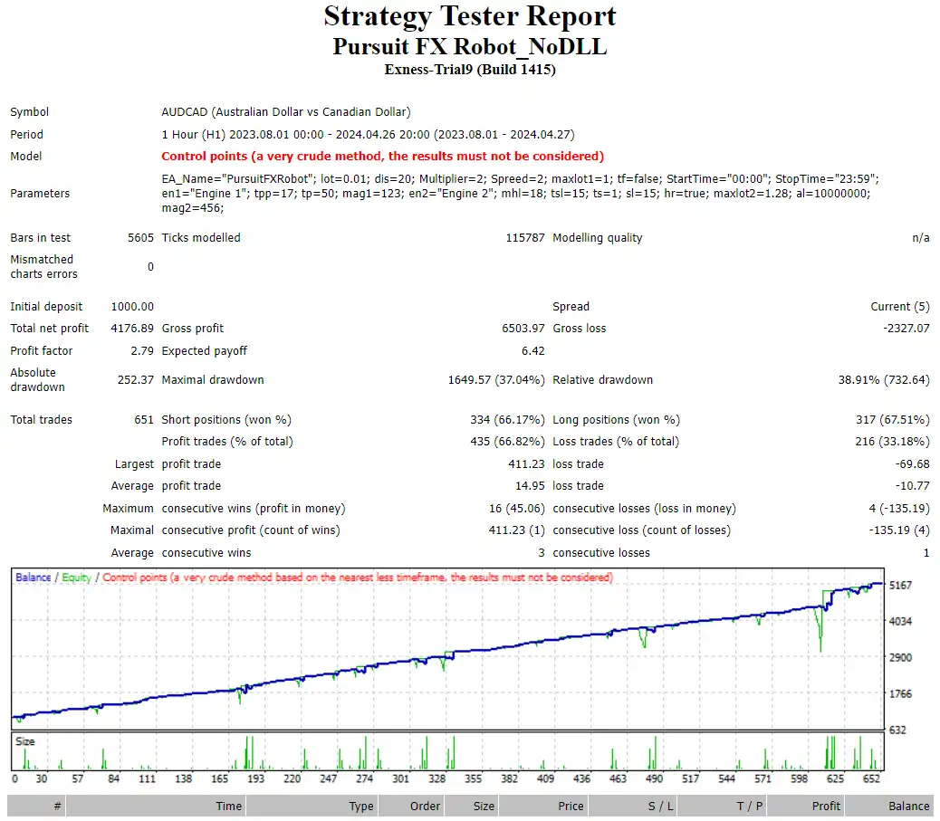The height and width of the screenshot is (821, 940).
Task: Click the Profit factor value 2.79
Action: [x=140, y=351]
